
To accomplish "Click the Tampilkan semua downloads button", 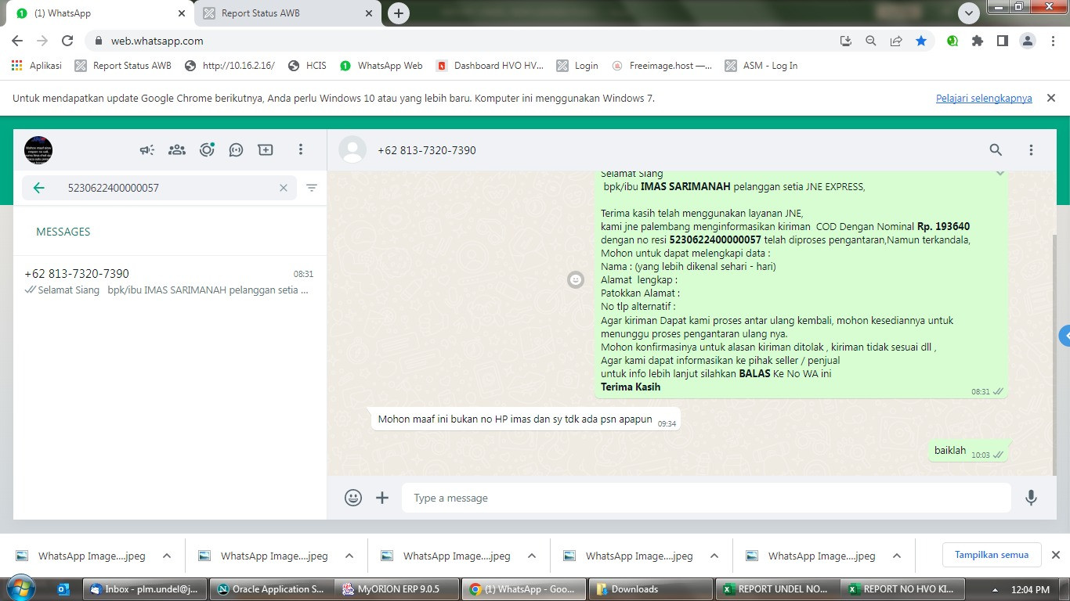I will click(x=992, y=555).
